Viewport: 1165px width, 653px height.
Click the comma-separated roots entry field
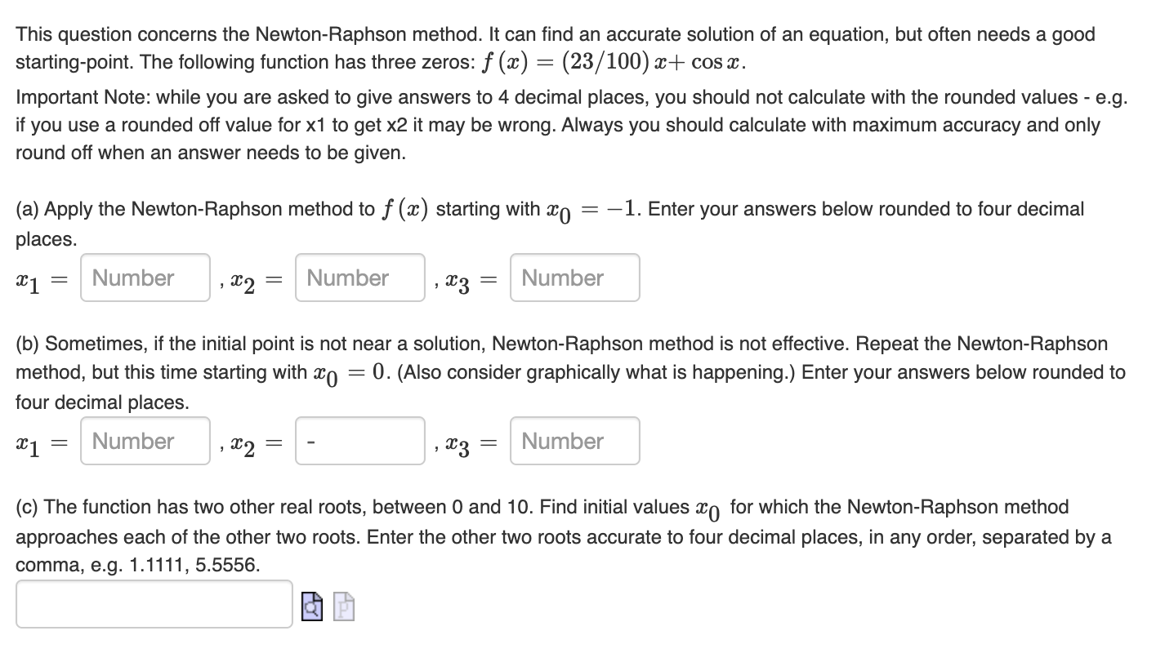pos(154,604)
